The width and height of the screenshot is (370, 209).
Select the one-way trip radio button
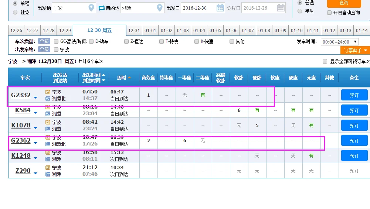(15, 3)
